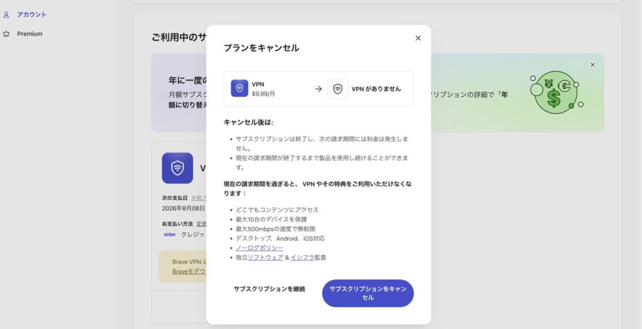Click the 最大500mbpsの速度で無制限 bullet

tap(276, 229)
